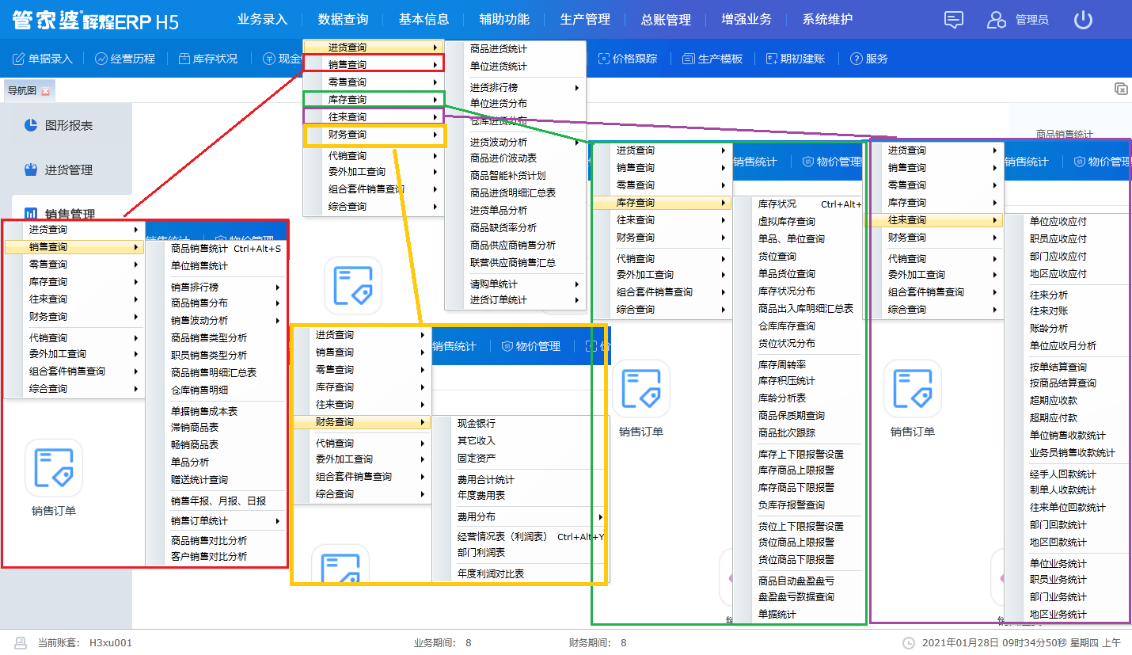1132x655 pixels.
Task: Open the 总账管理 menu
Action: 666,20
